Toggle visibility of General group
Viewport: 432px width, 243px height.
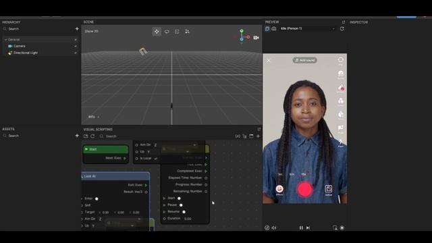75,40
